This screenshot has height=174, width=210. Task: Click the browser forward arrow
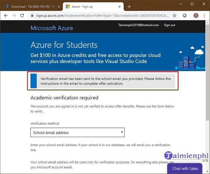click(14, 16)
